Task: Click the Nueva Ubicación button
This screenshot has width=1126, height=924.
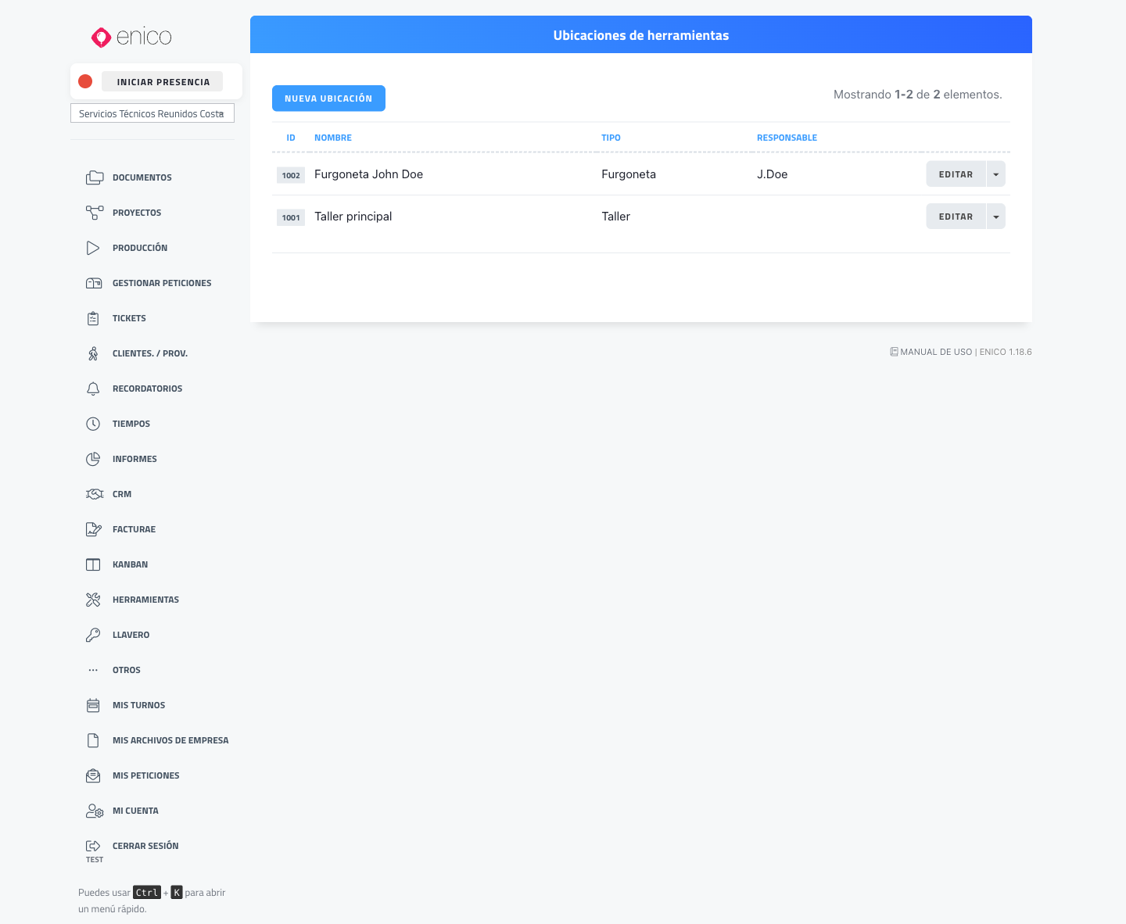Action: 328,98
